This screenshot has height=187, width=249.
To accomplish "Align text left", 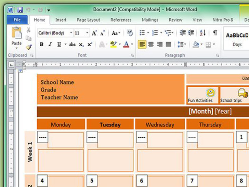I will pyautogui.click(x=142, y=45).
